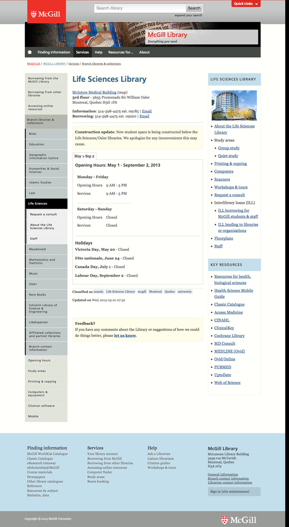The height and width of the screenshot is (527, 289).
Task: Open Opening hours in left menu
Action: [x=46, y=360]
